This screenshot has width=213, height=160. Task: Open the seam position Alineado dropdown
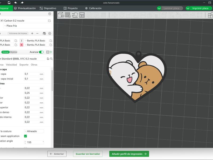tap(32, 131)
